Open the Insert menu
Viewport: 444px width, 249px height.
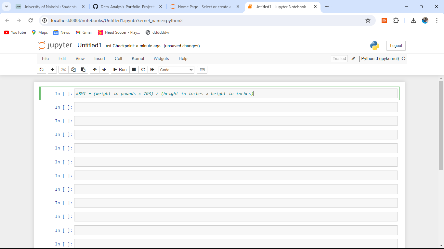[x=100, y=59]
